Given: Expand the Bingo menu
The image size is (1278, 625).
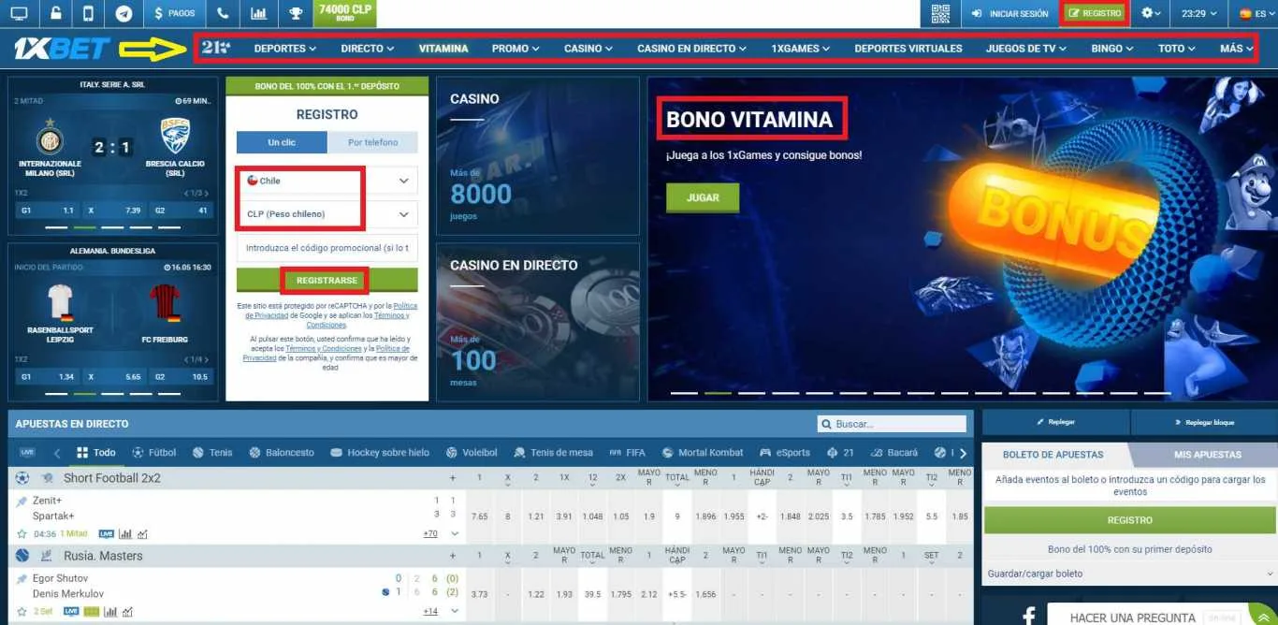Looking at the screenshot, I should click(x=1112, y=49).
